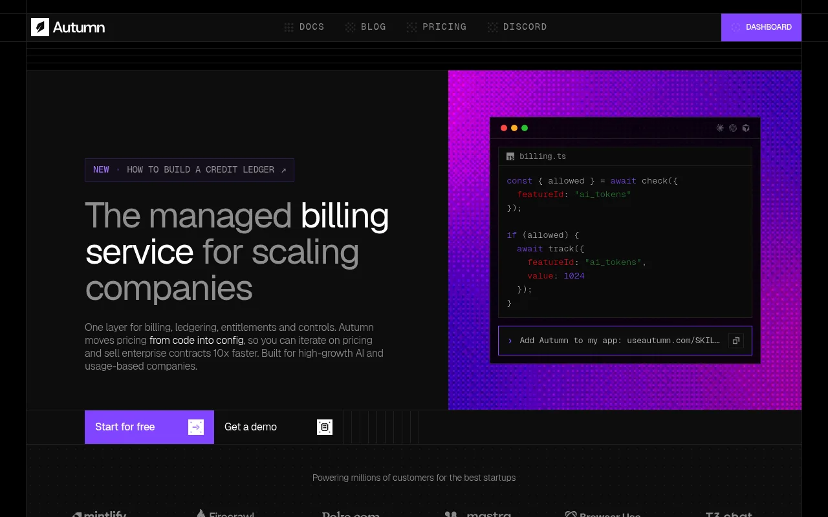This screenshot has width=828, height=517.
Task: Open PRICING in the top navigation
Action: pyautogui.click(x=437, y=27)
